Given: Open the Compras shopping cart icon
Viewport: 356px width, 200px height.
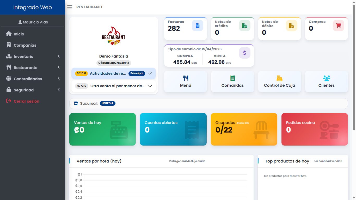Looking at the screenshot, I should pyautogui.click(x=338, y=25).
